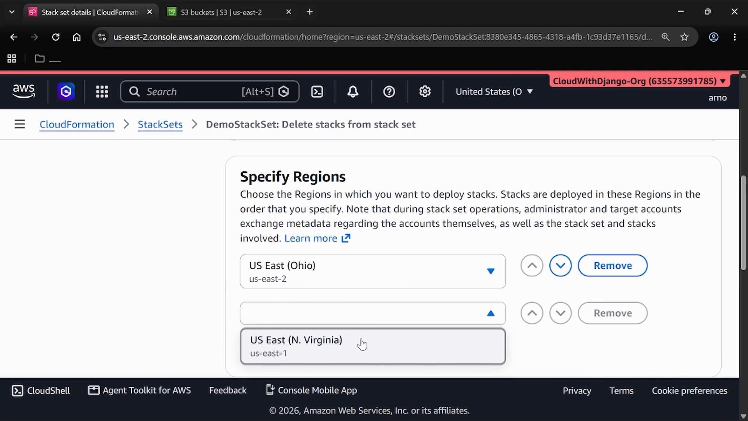Open CloudWithDjango-Org account menu

639,81
